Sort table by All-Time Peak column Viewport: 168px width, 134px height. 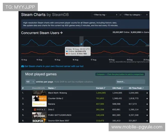[x=136, y=88]
